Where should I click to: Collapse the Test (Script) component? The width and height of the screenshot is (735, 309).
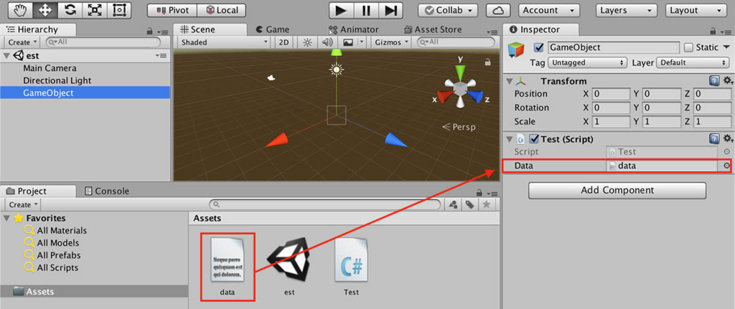tap(509, 139)
